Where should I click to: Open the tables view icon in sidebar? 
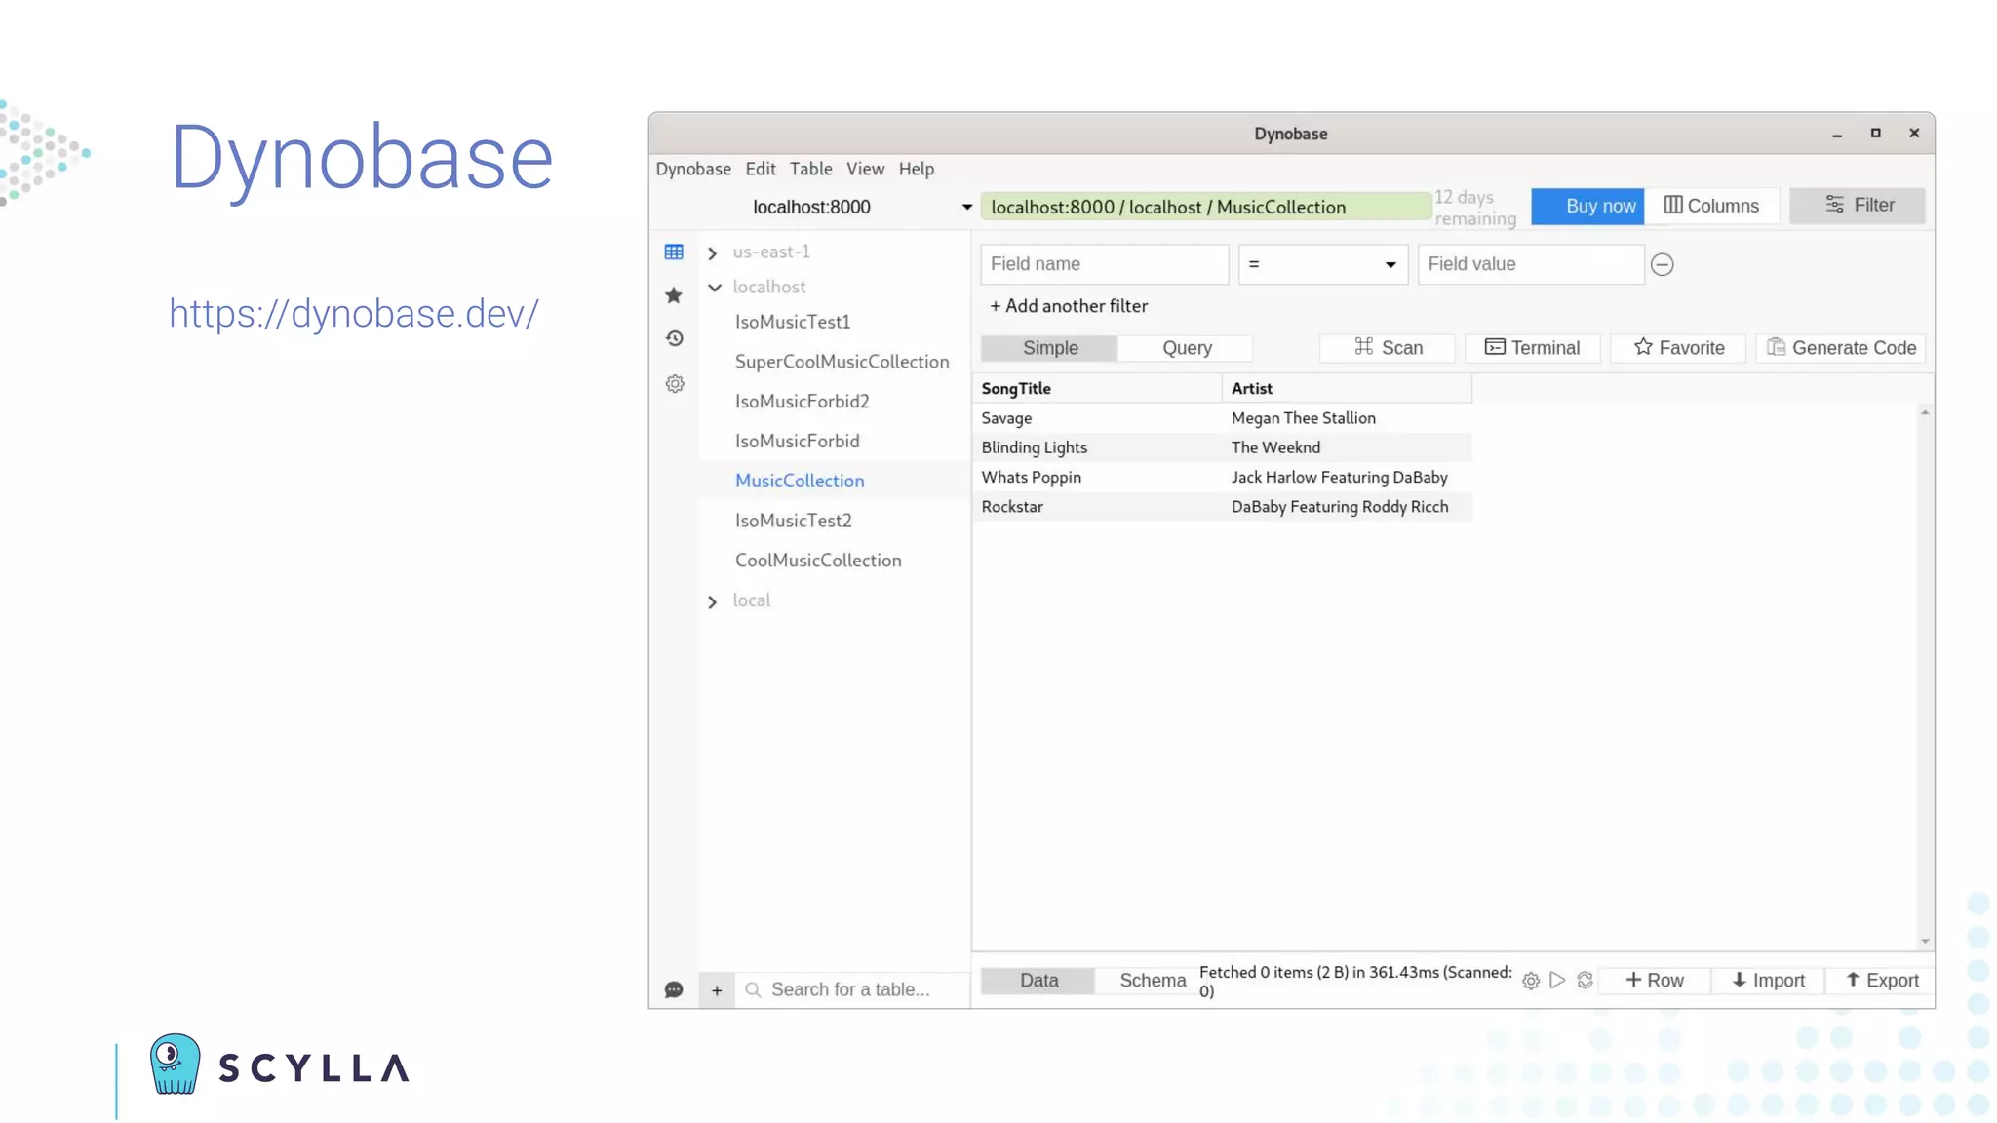click(x=673, y=252)
